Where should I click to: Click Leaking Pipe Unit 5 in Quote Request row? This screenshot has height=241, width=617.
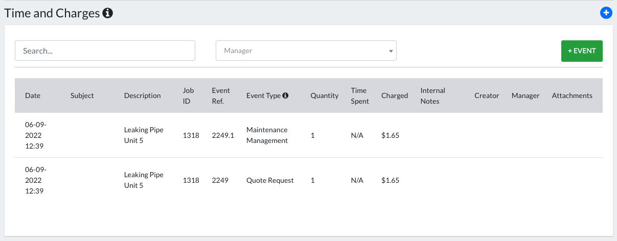[144, 180]
